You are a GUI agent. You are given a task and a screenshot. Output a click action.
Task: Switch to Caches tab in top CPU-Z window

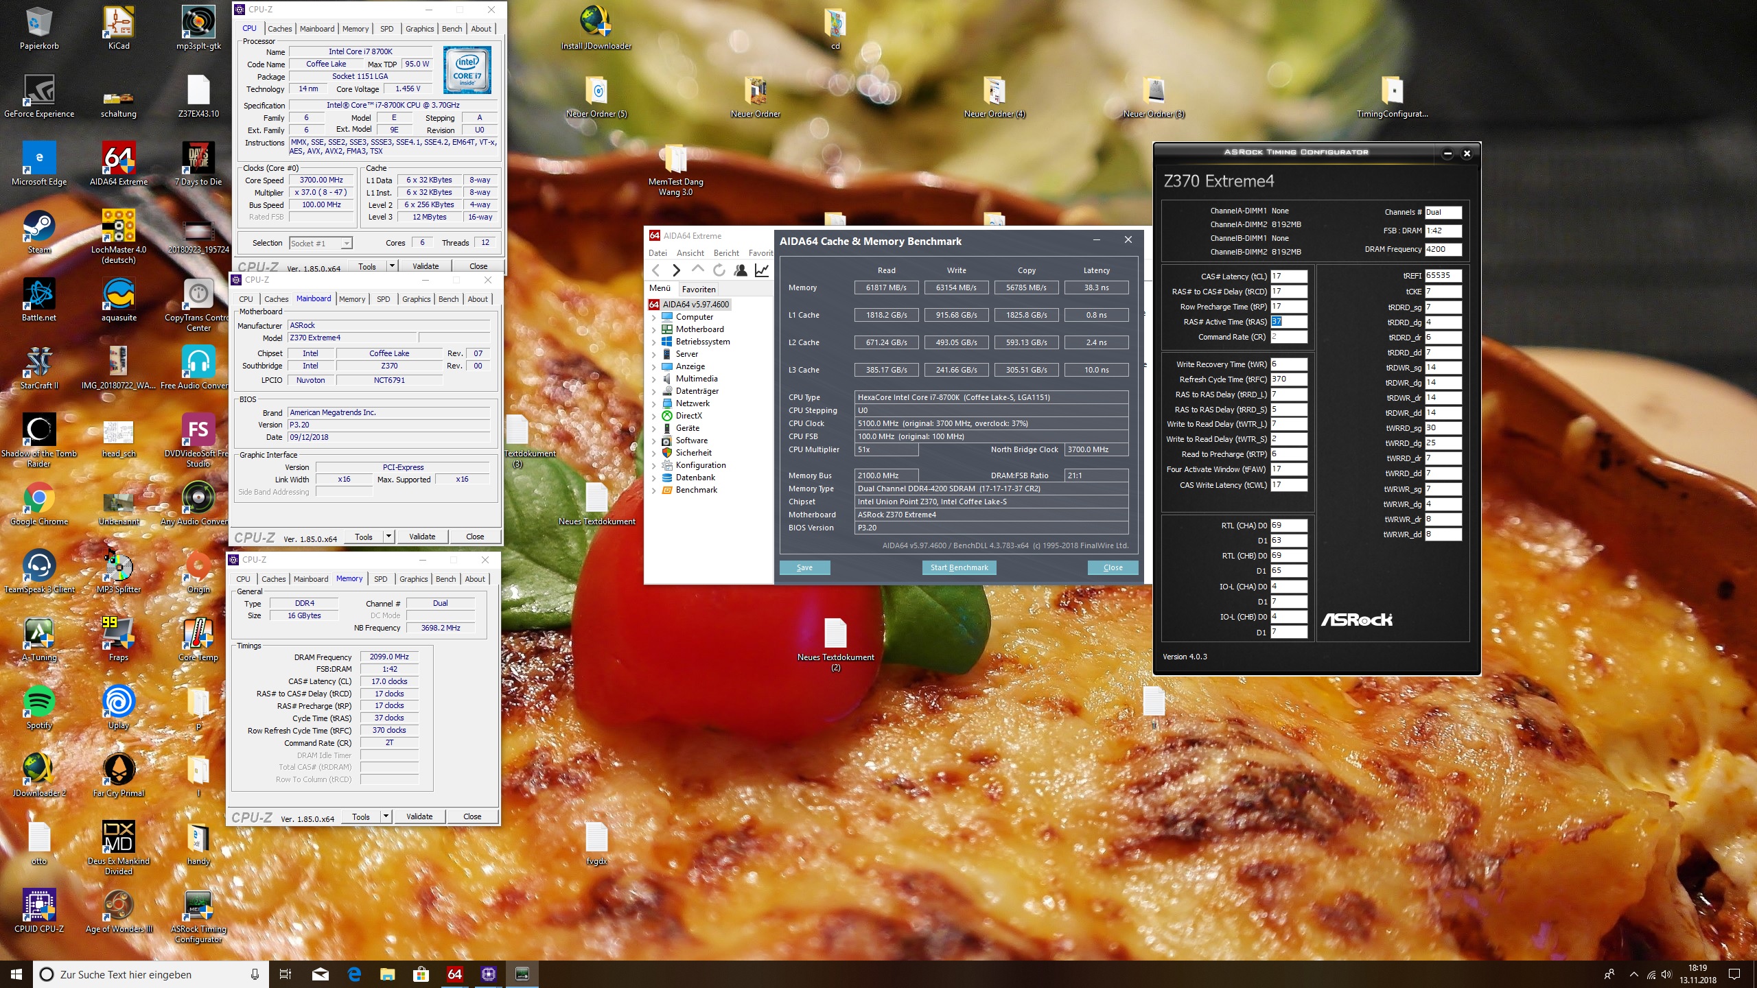pos(279,29)
